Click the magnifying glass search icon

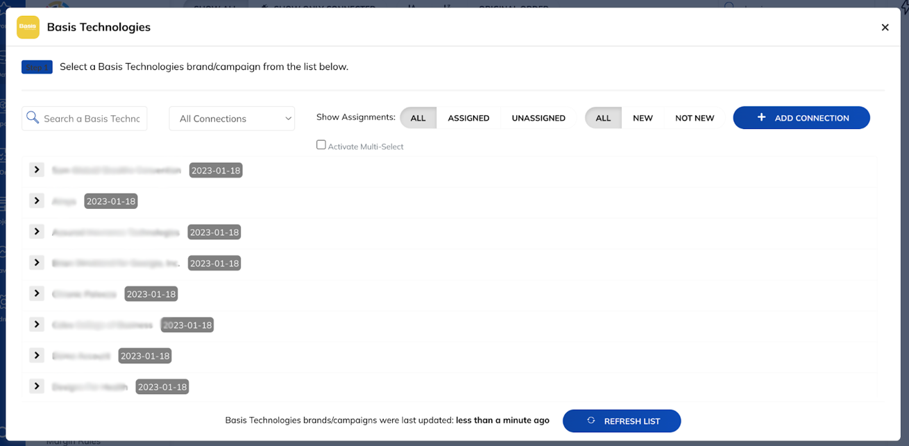33,118
